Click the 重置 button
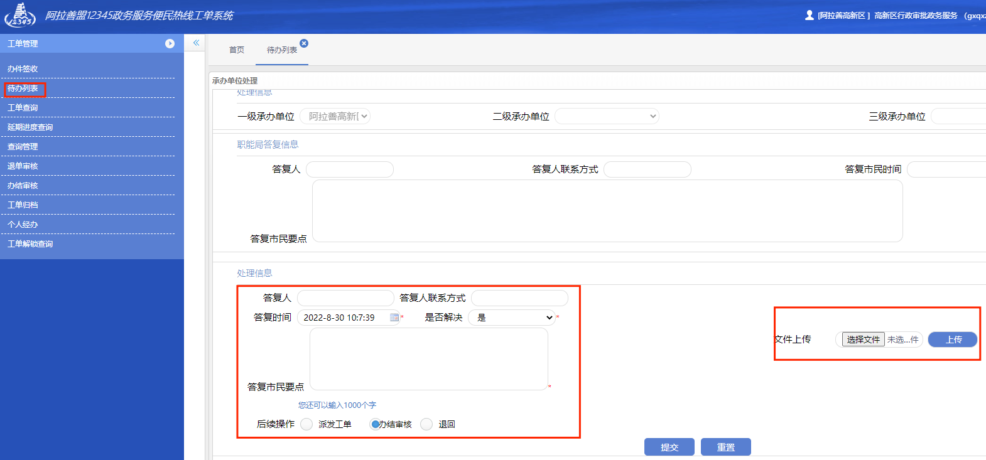Screen dimensions: 986x460 (x=726, y=447)
